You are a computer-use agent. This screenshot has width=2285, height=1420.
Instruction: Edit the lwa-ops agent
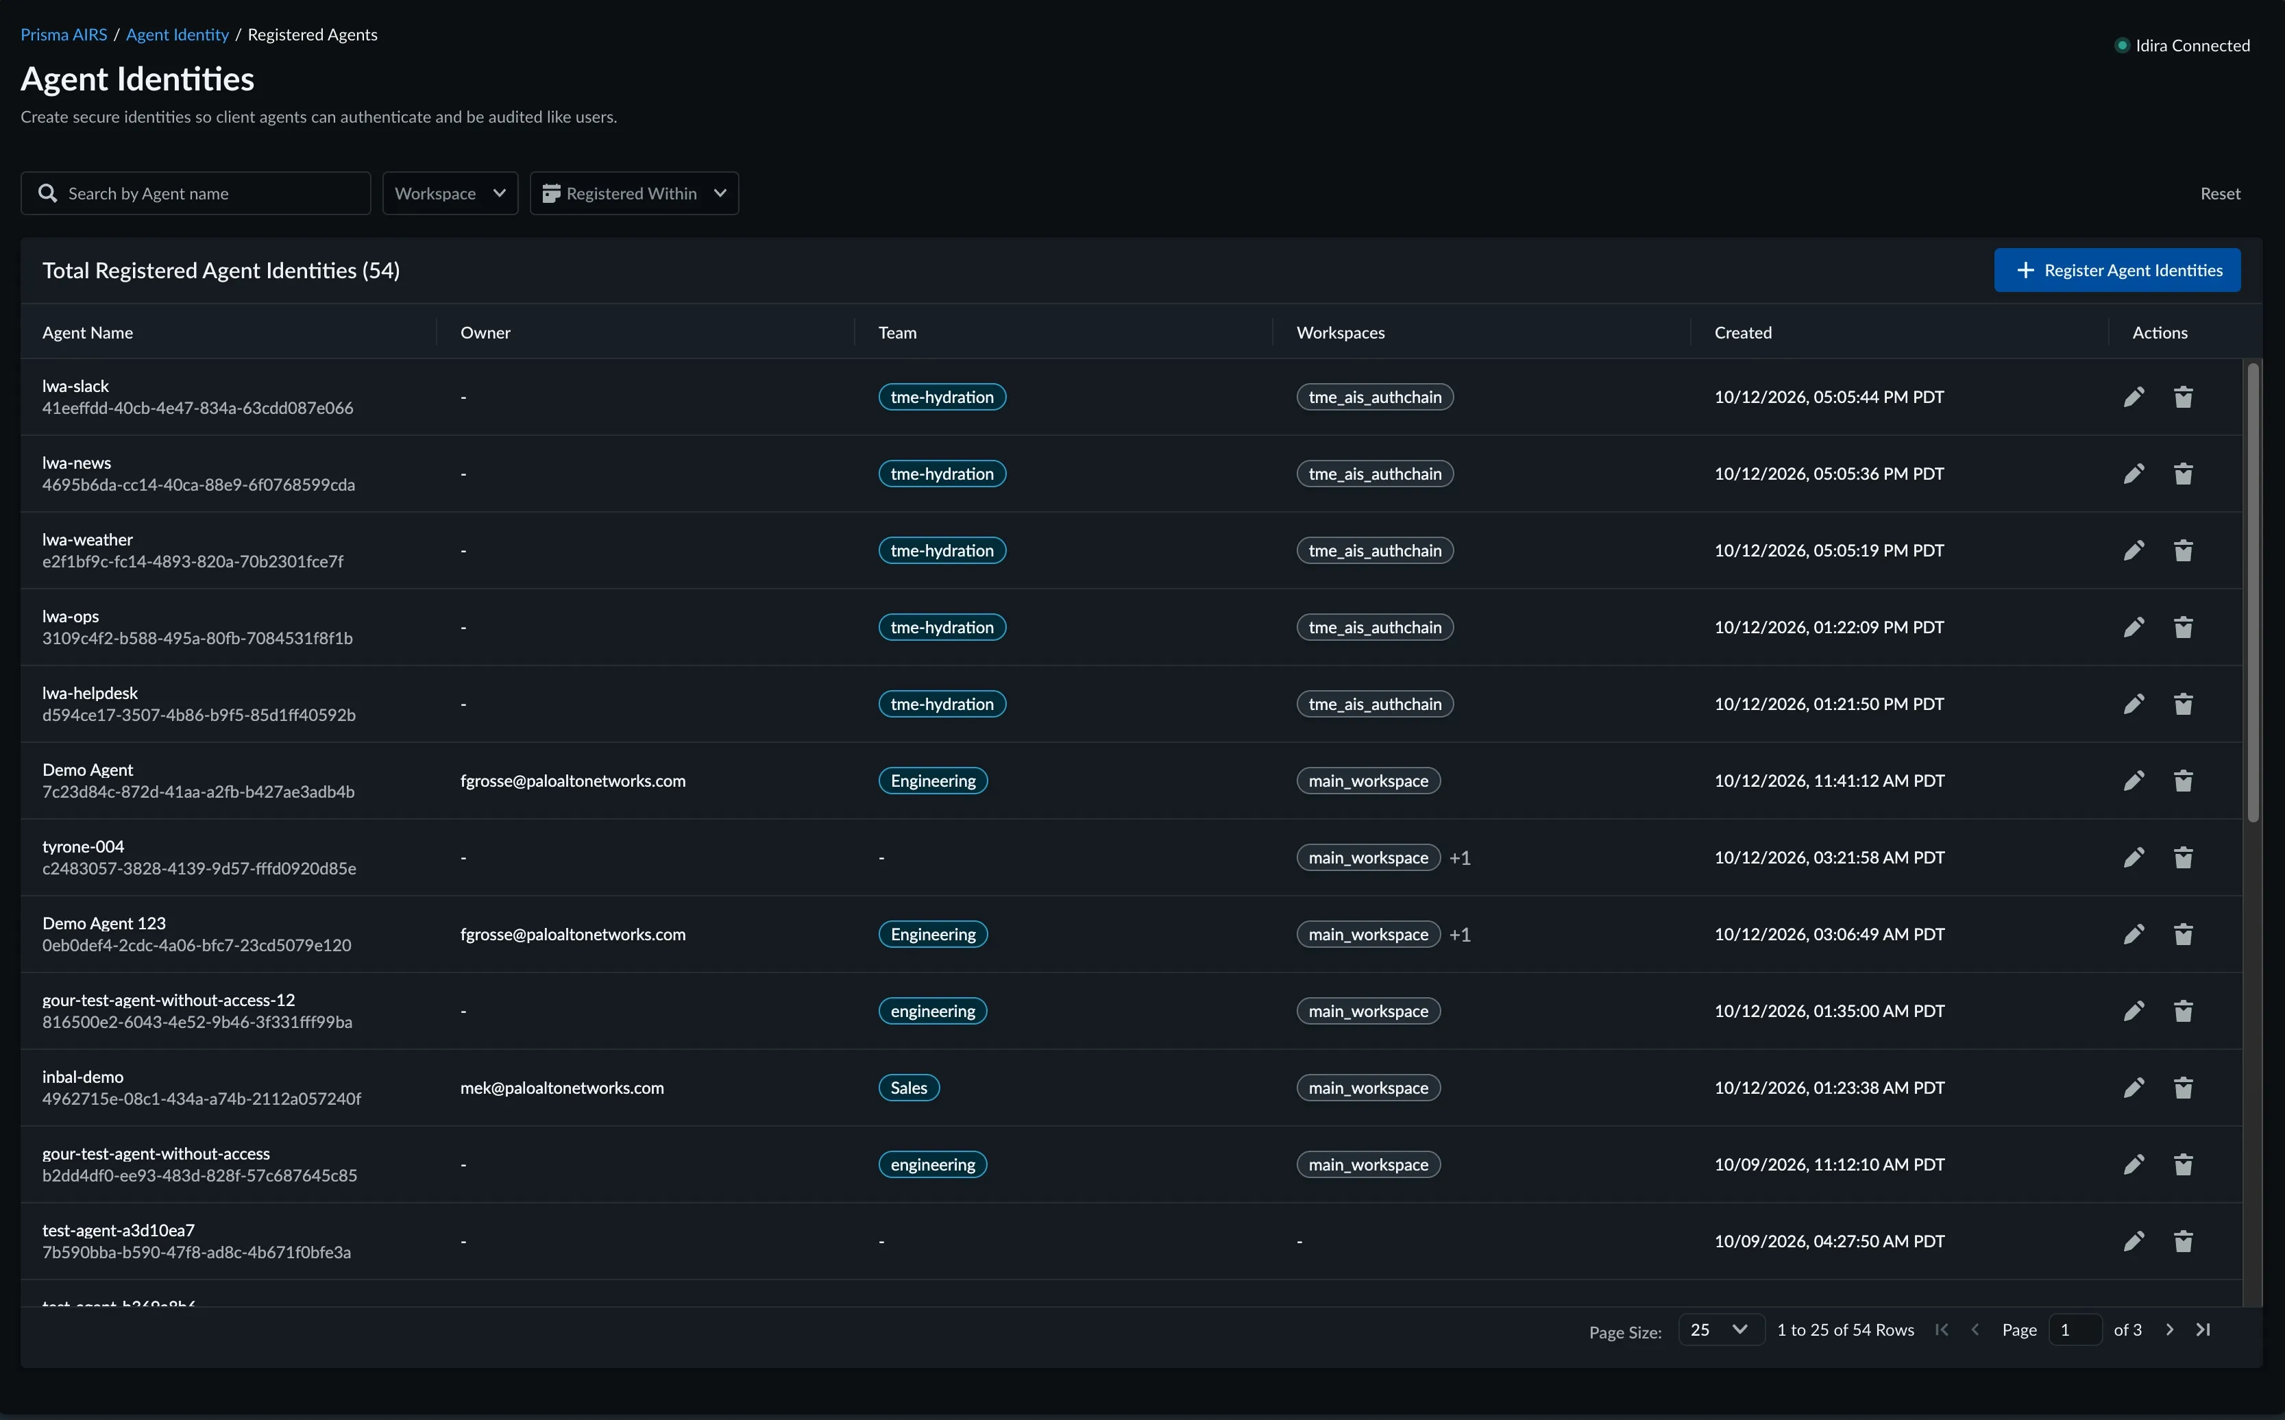(x=2134, y=627)
